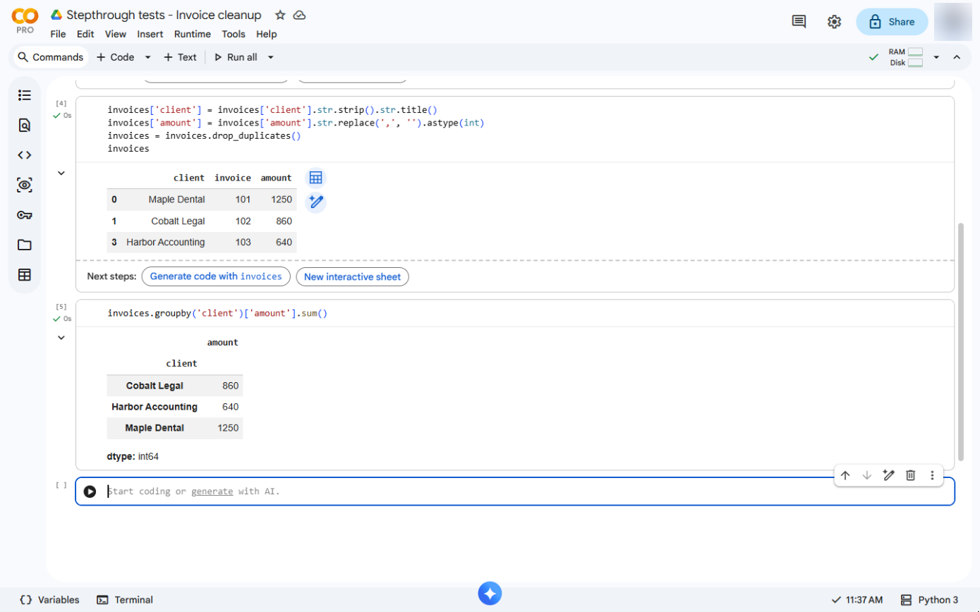Open the data table icon in sidebar
This screenshot has height=612, width=980.
pos(25,275)
